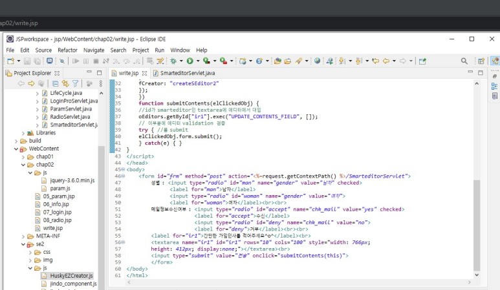The width and height of the screenshot is (500, 290).
Task: Click the Resume debug icon
Action: click(76, 61)
